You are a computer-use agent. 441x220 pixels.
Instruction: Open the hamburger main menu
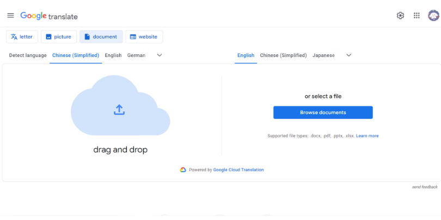[x=11, y=15]
